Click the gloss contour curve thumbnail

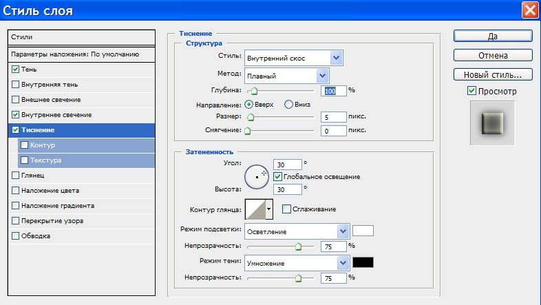(x=254, y=209)
